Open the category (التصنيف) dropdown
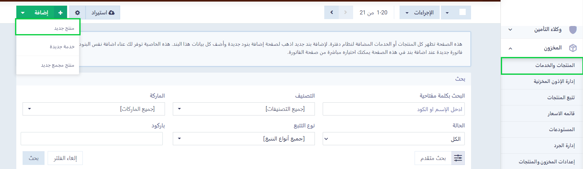 (x=243, y=109)
